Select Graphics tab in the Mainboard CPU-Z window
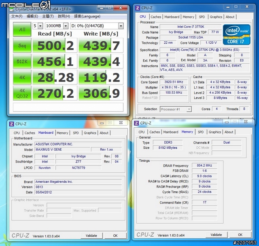This screenshot has width=259, height=246. tap(90, 133)
